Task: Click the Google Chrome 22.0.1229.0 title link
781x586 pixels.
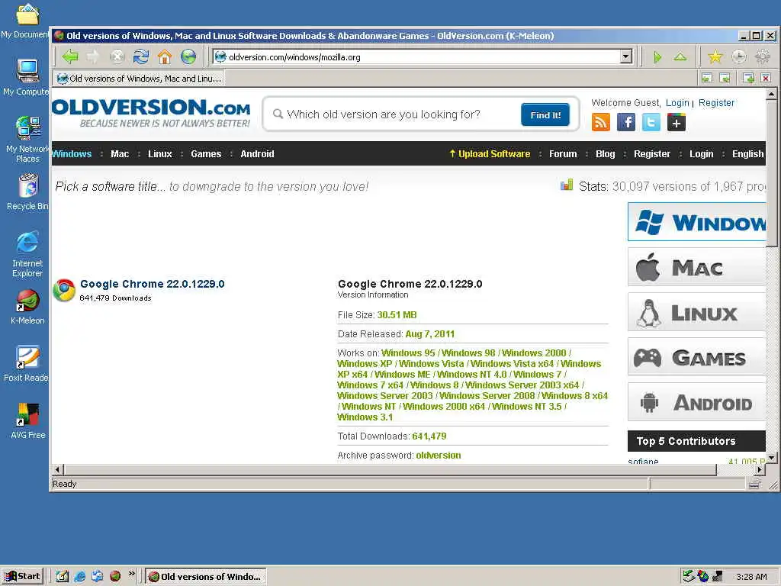Action: click(x=152, y=284)
